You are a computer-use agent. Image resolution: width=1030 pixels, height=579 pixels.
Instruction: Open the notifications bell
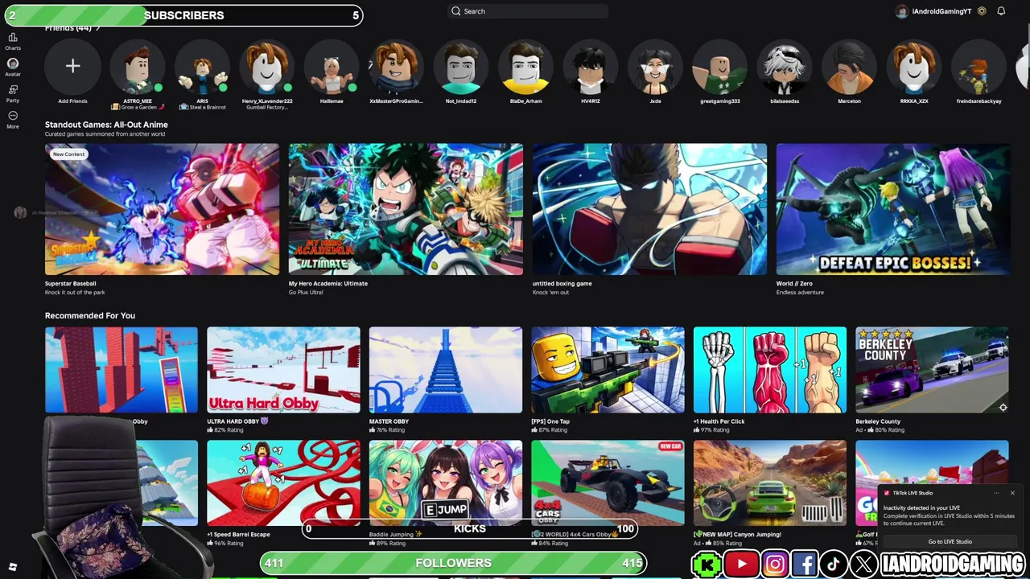(1001, 11)
